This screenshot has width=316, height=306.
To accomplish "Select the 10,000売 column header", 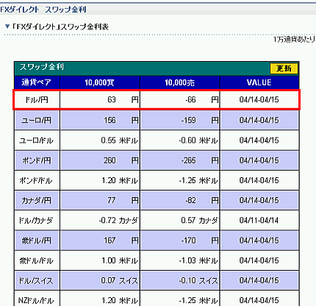I will tap(180, 82).
